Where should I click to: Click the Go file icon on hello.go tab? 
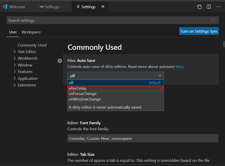[x=42, y=7]
